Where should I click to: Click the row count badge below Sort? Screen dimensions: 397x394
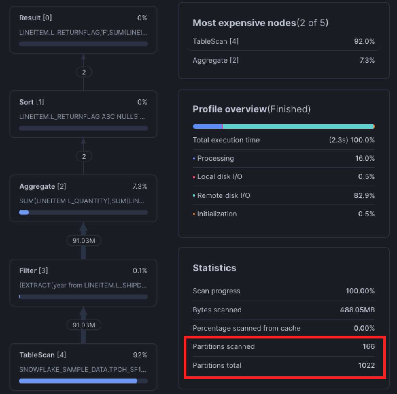click(x=84, y=156)
